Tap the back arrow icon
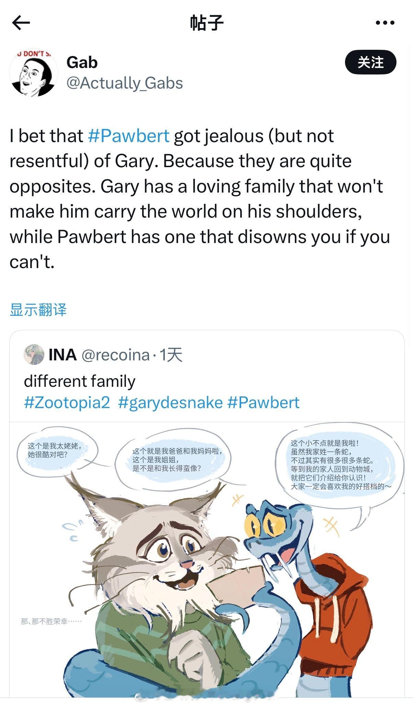Image resolution: width=414 pixels, height=706 pixels. pyautogui.click(x=21, y=23)
